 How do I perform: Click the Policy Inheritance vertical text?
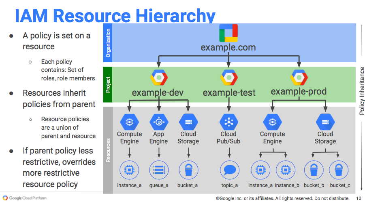click(x=362, y=91)
